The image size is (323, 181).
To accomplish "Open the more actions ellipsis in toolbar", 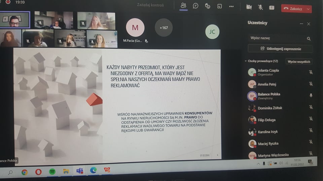I will click(231, 6).
